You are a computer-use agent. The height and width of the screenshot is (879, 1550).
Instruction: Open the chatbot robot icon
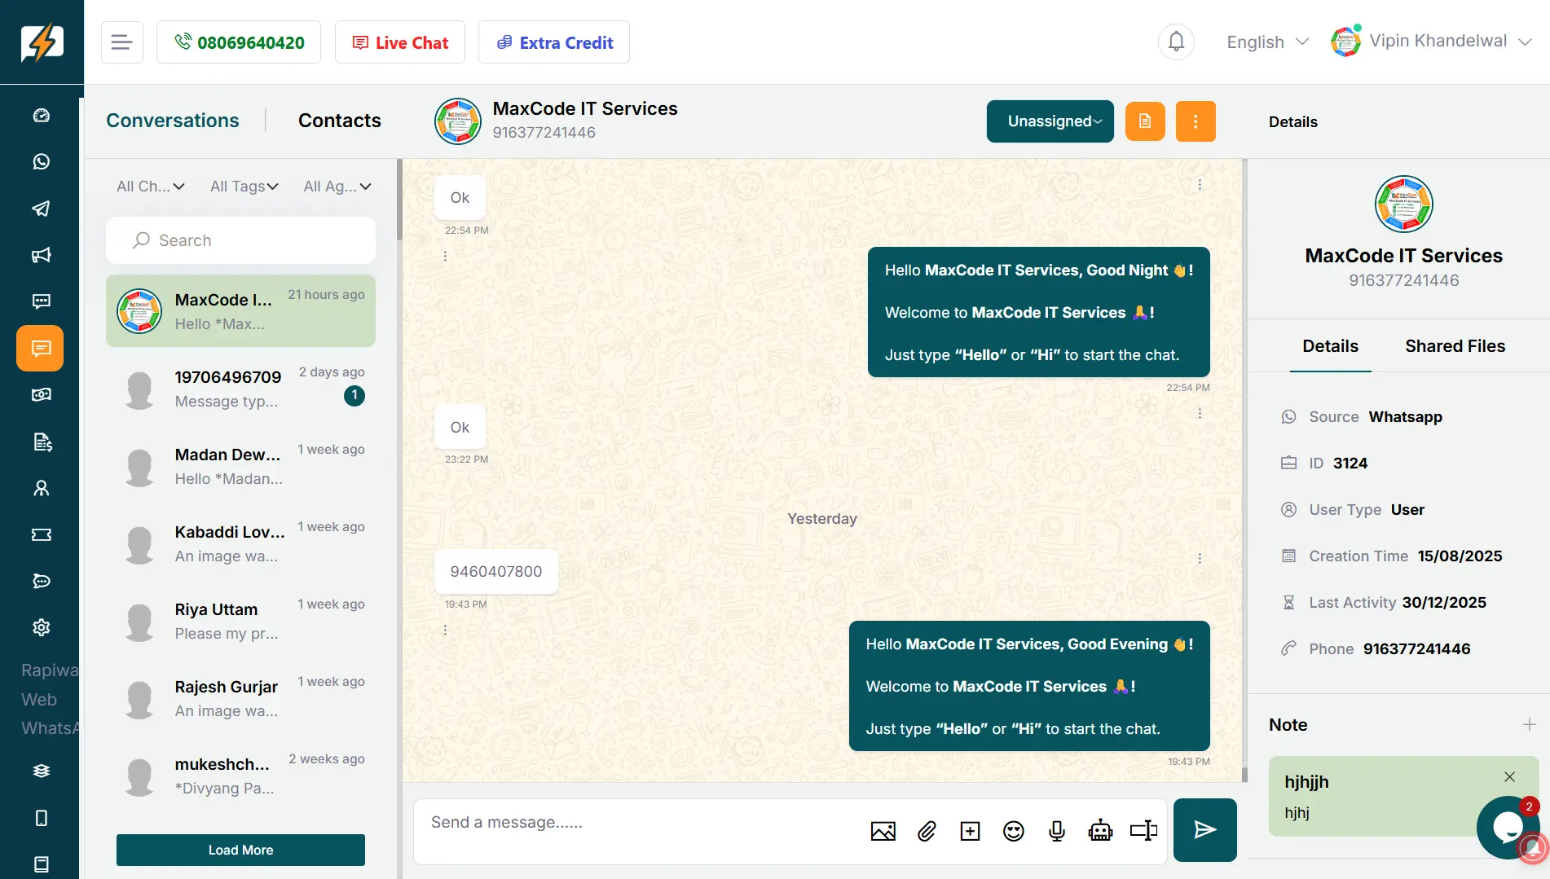pos(1100,831)
